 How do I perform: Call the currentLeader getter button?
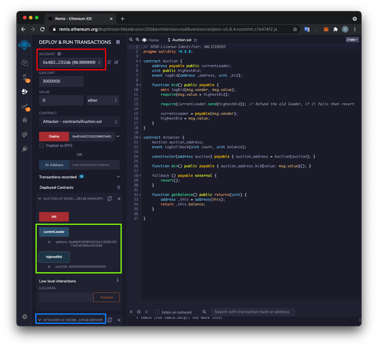pyautogui.click(x=54, y=232)
